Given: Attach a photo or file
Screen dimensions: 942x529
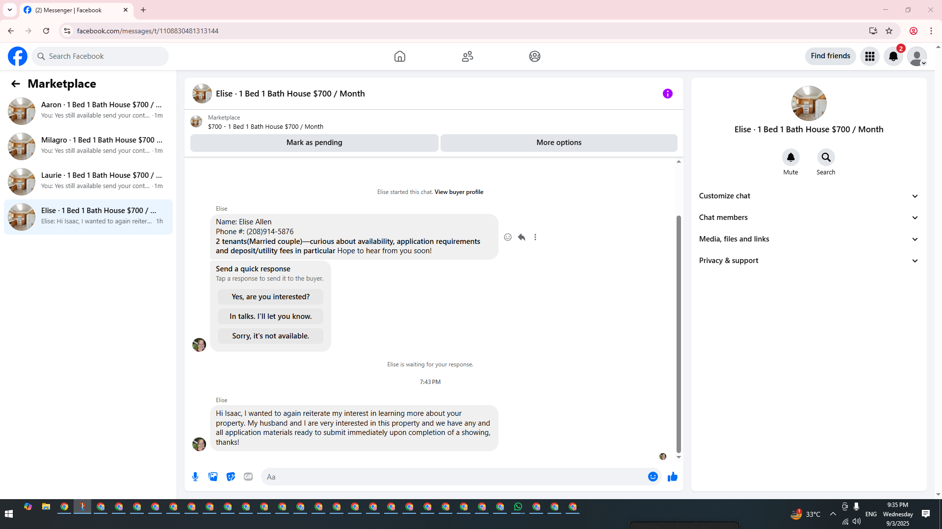Looking at the screenshot, I should [x=213, y=477].
